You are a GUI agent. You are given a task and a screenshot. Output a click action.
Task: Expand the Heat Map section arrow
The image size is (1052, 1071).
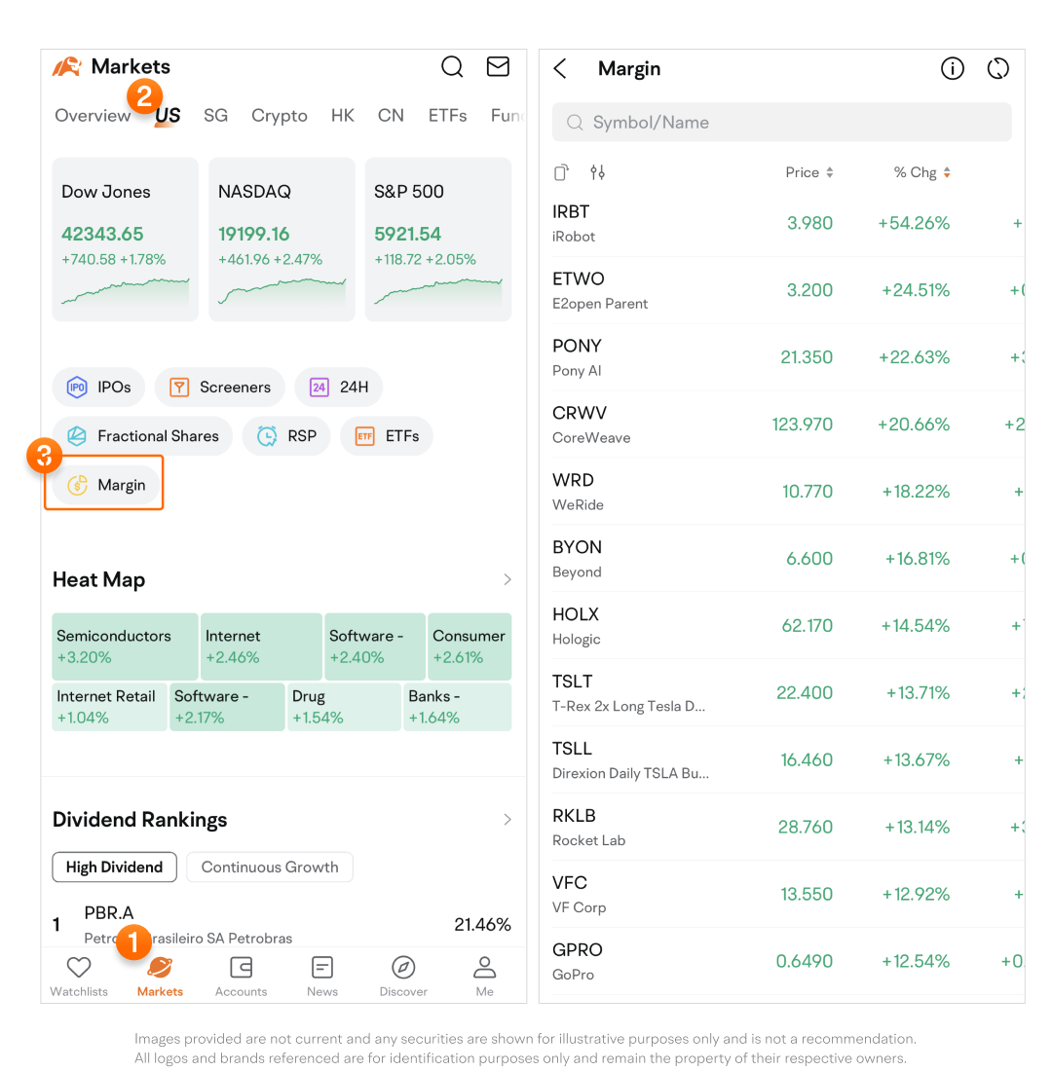click(507, 579)
